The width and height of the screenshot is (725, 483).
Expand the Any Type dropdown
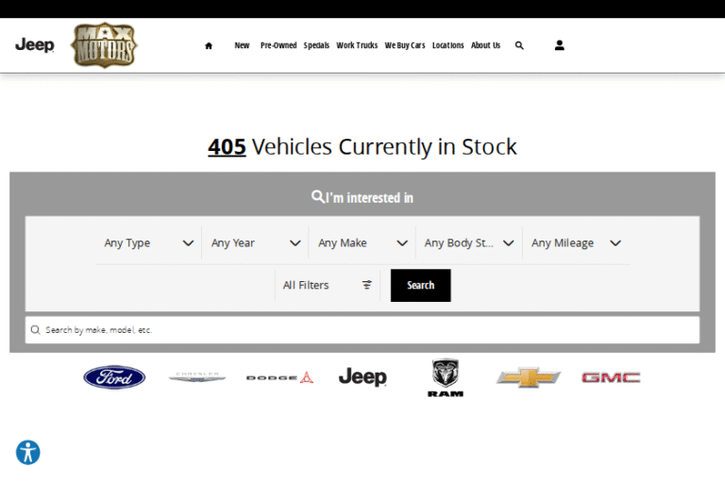click(x=148, y=242)
